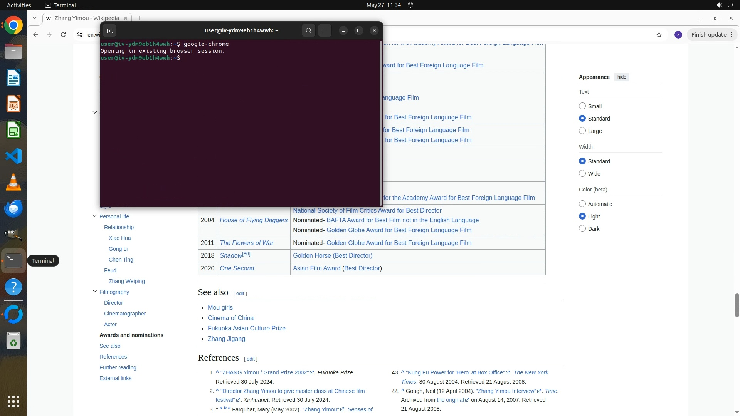The width and height of the screenshot is (740, 416).
Task: Reload the Wikipedia page
Action: (x=63, y=35)
